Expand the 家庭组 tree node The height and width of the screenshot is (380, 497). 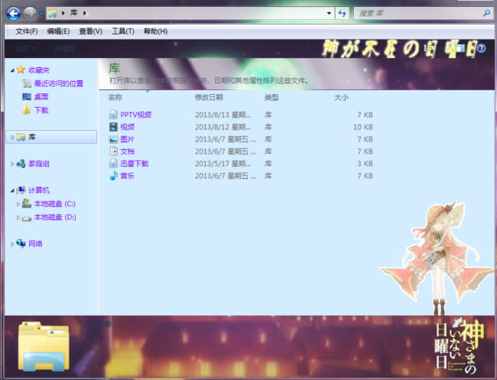click(x=12, y=164)
